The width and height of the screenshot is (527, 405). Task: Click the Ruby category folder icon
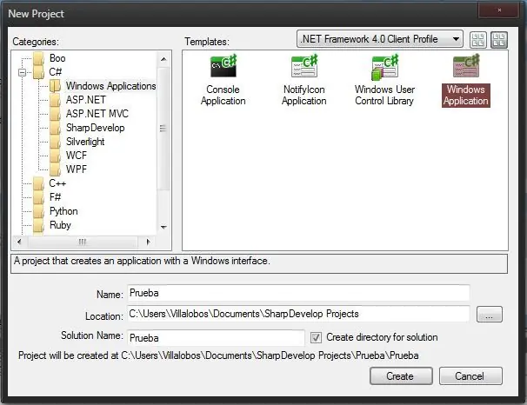point(38,225)
